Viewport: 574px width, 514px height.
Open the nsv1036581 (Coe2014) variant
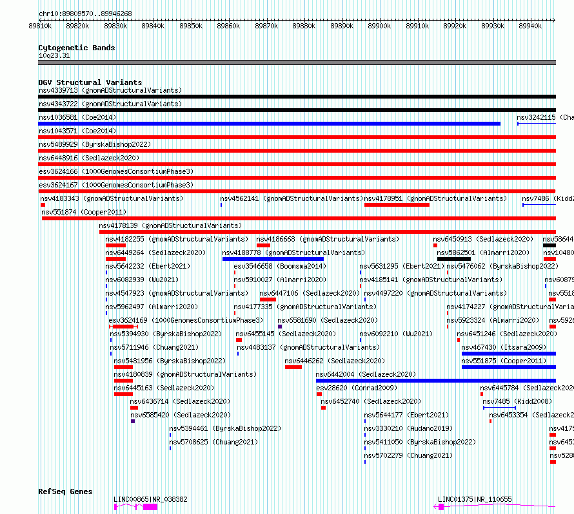click(x=77, y=117)
